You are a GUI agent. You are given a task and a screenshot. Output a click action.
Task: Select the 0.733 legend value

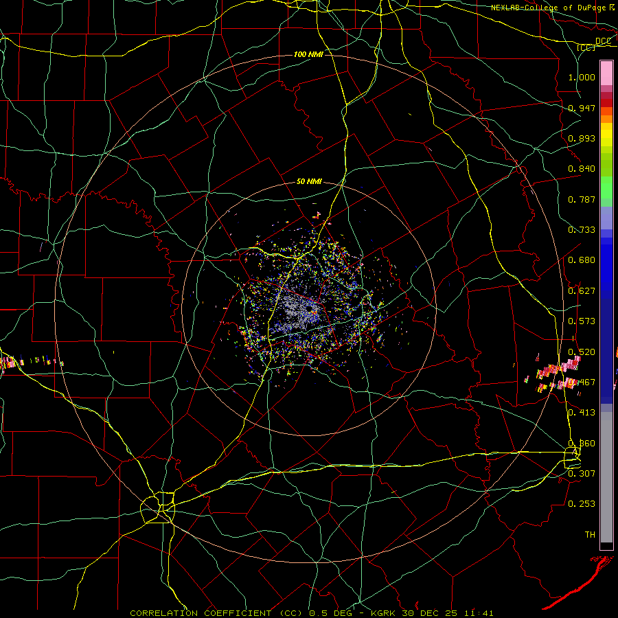(x=582, y=230)
